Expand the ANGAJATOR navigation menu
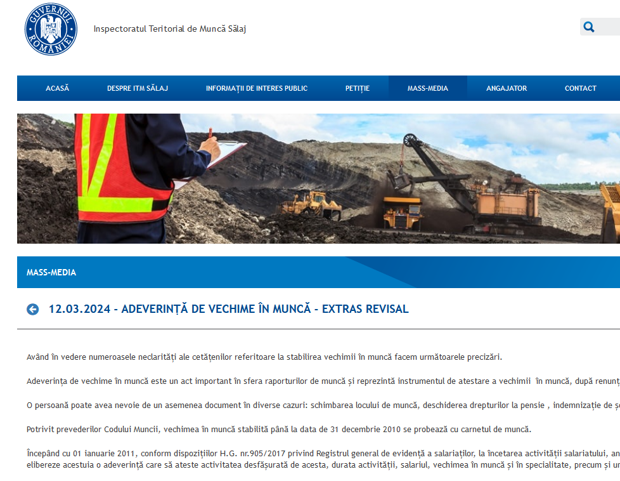The image size is (620, 481). [506, 88]
